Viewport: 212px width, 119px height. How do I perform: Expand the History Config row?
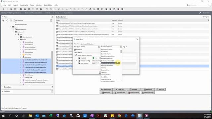(77, 61)
